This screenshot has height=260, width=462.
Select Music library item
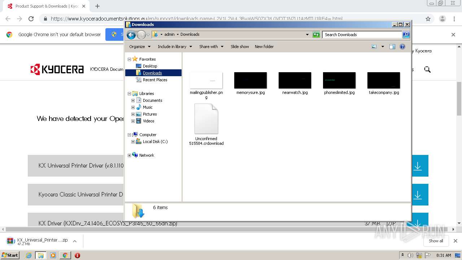tap(148, 107)
